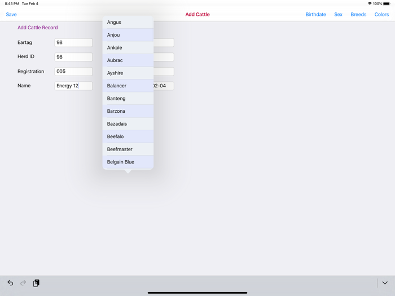The height and width of the screenshot is (296, 395).
Task: Tap the Wi-Fi status icon
Action: coord(370,3)
